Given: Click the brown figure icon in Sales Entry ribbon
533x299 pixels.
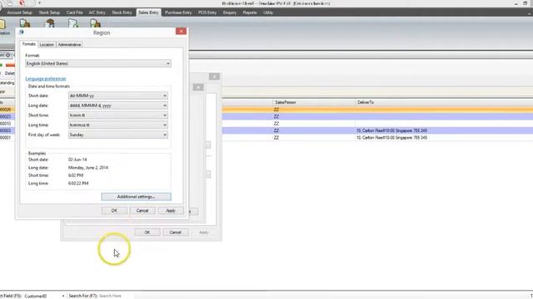Looking at the screenshot, I should pyautogui.click(x=50, y=23).
